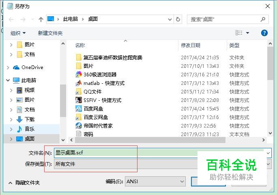Open the view options dropdown arrow
Screen dimensions: 277x195
[x=247, y=33]
